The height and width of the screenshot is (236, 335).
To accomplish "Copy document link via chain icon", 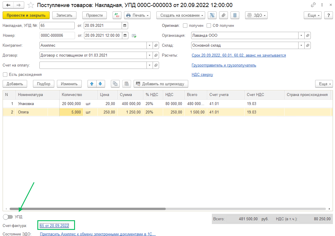I will 313,5.
